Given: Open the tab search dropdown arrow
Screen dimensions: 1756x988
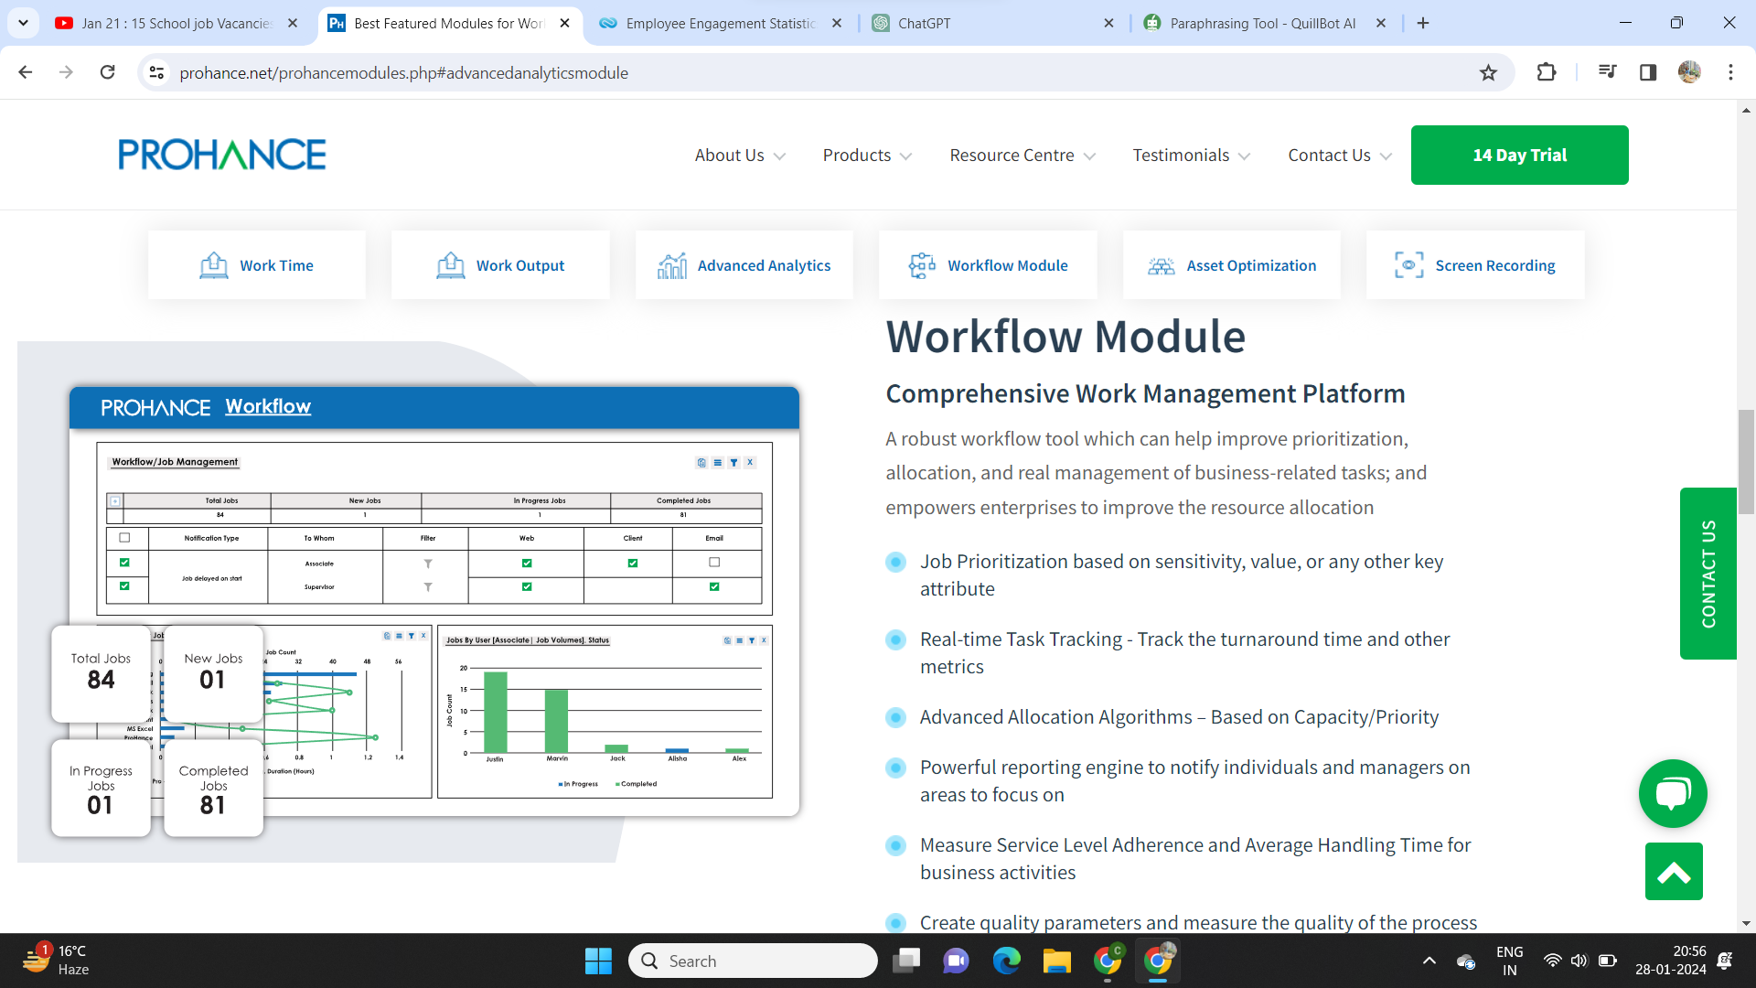Looking at the screenshot, I should 23,23.
